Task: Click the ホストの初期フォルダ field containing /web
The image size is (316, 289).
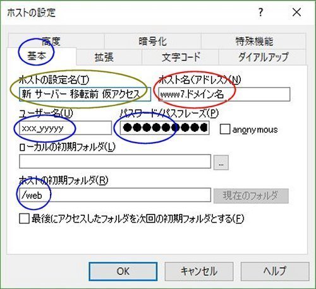Action: [115, 195]
